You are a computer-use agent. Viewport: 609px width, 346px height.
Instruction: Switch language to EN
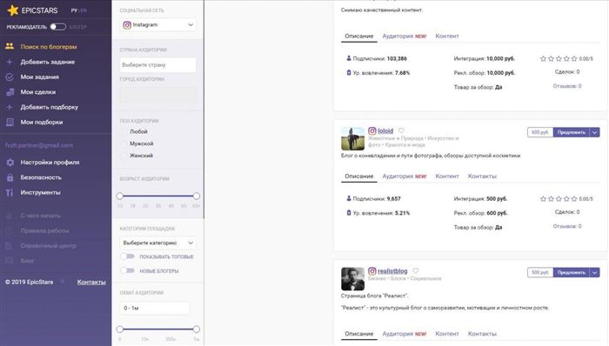tap(84, 10)
